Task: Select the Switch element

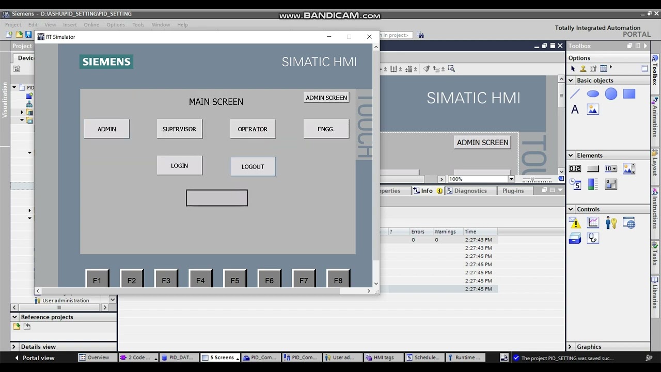Action: tap(611, 184)
